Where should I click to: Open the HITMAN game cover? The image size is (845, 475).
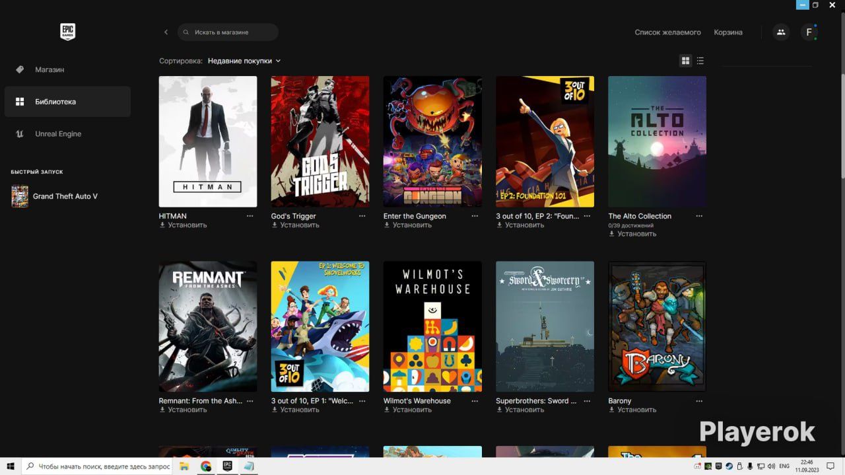tap(208, 141)
